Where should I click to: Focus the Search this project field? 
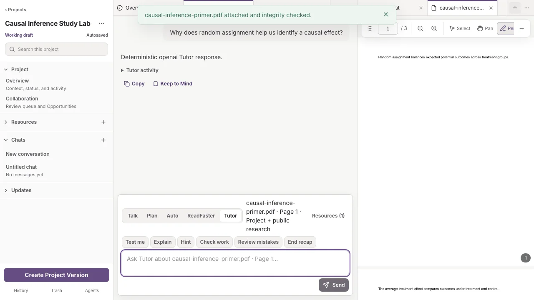point(56,49)
